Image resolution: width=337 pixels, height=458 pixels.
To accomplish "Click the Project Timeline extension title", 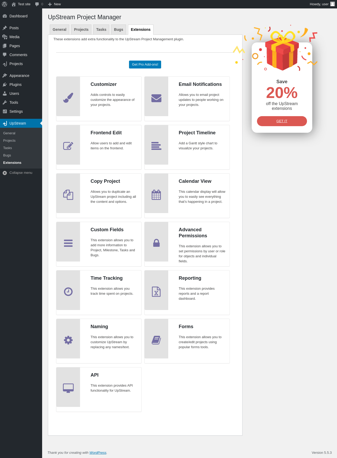I will [197, 133].
